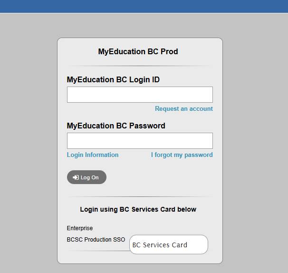
Task: Click the empty panel area right of Log On
Action: 166,177
